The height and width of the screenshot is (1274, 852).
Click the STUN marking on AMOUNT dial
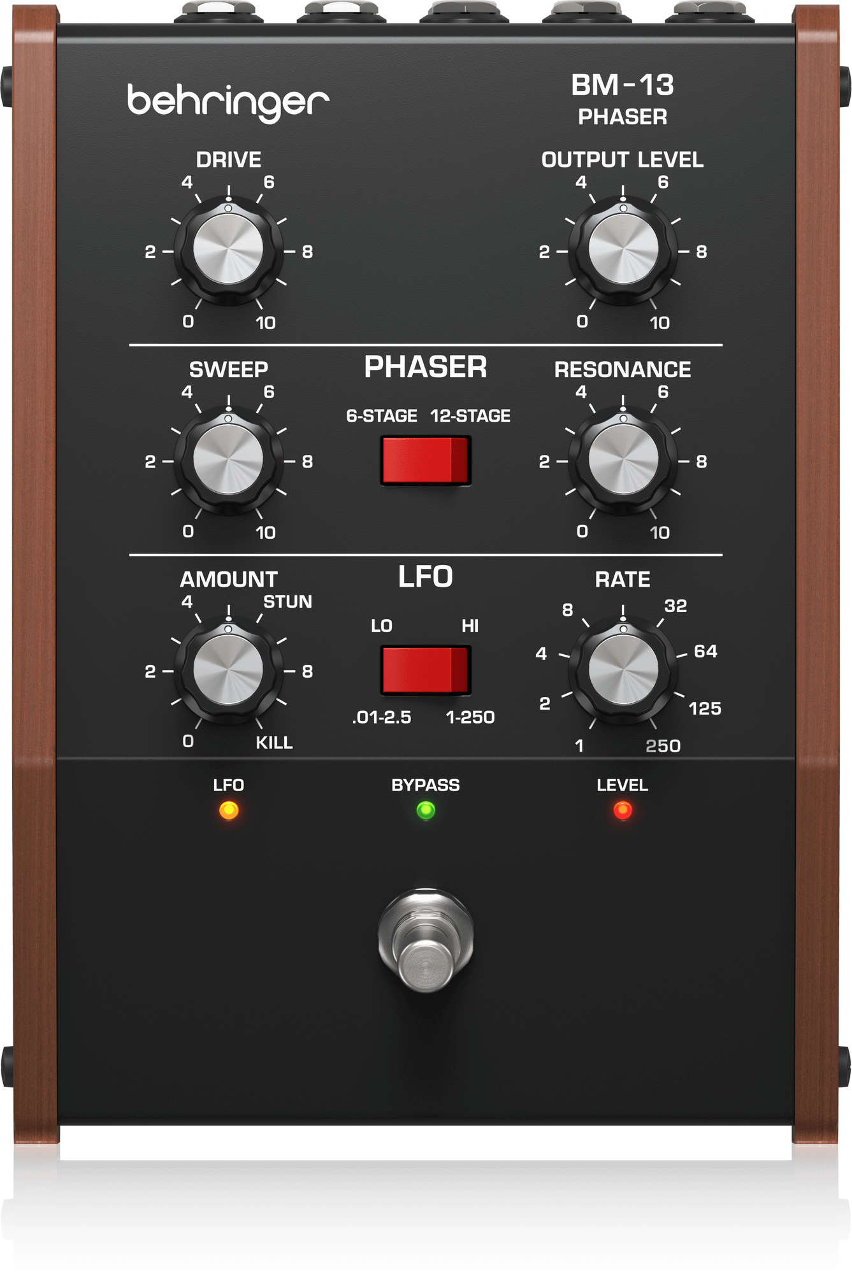coord(287,602)
